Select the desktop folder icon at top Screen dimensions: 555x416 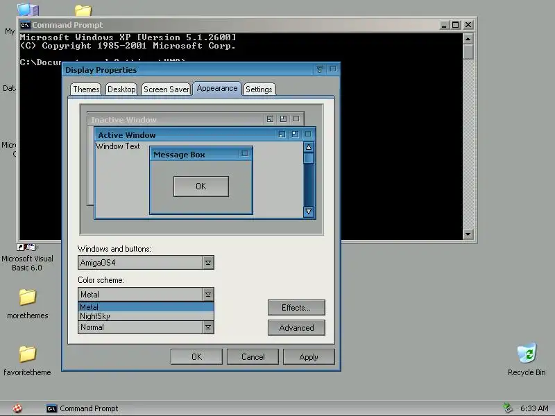coord(83,10)
